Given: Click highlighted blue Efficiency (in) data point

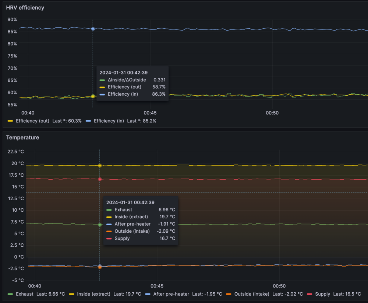Looking at the screenshot, I should point(93,28).
